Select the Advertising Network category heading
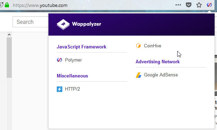 [x=157, y=62]
